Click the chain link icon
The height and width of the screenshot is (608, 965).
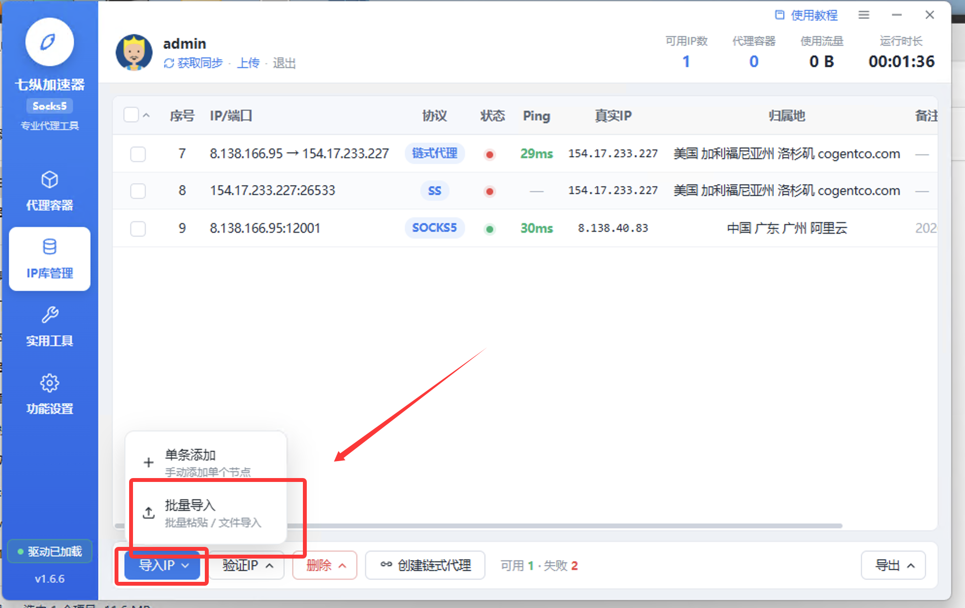pos(386,564)
